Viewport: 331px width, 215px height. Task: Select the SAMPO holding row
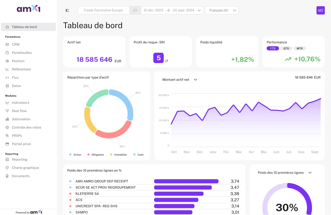(154, 212)
